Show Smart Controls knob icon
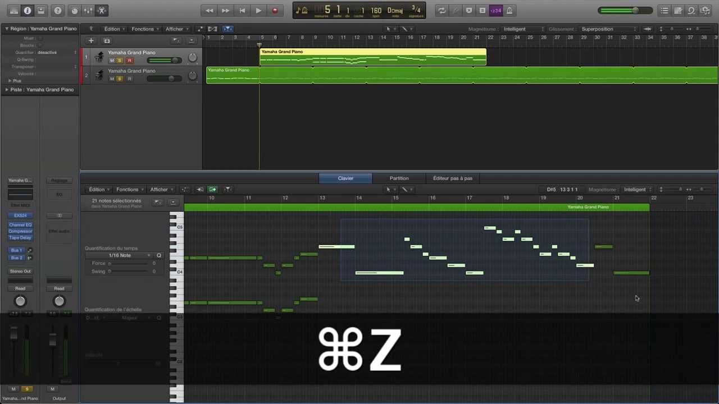Image resolution: width=719 pixels, height=404 pixels. tap(74, 11)
